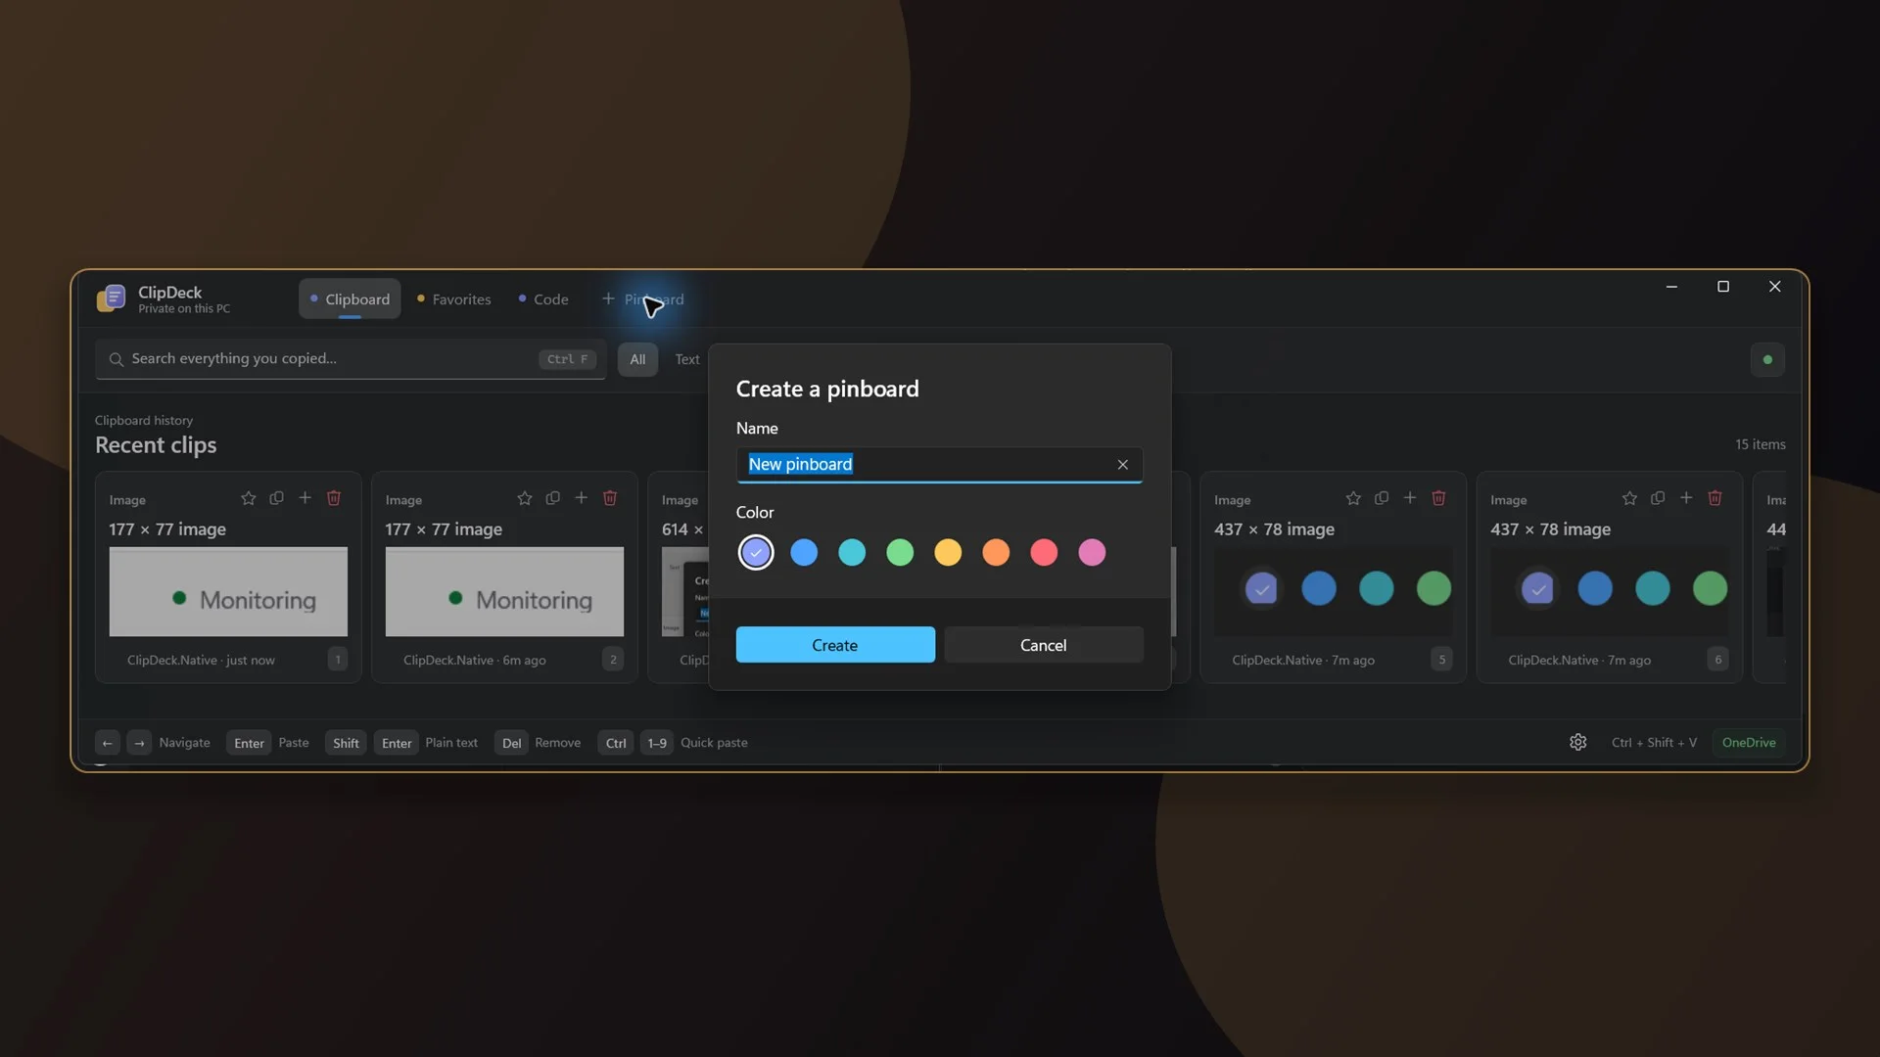Select the purple checked color swatch

coord(756,553)
